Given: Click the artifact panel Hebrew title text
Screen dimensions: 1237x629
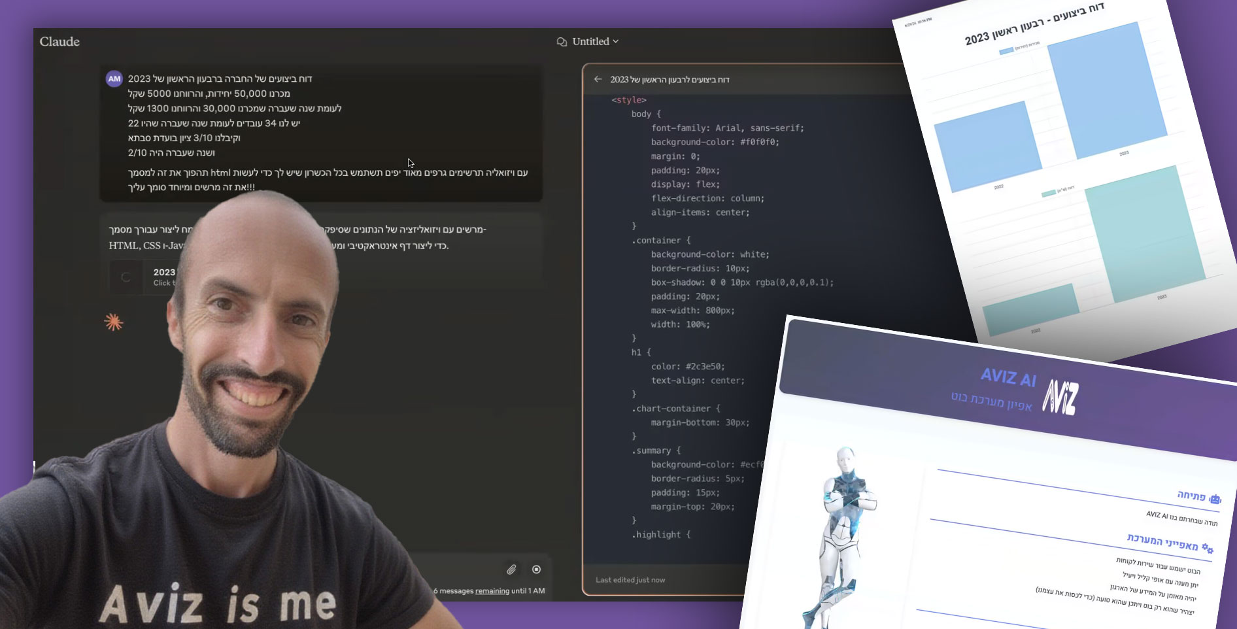Looking at the screenshot, I should (669, 80).
